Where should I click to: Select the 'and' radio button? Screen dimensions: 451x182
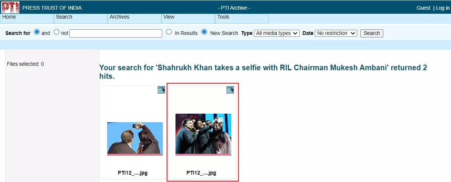pos(37,32)
